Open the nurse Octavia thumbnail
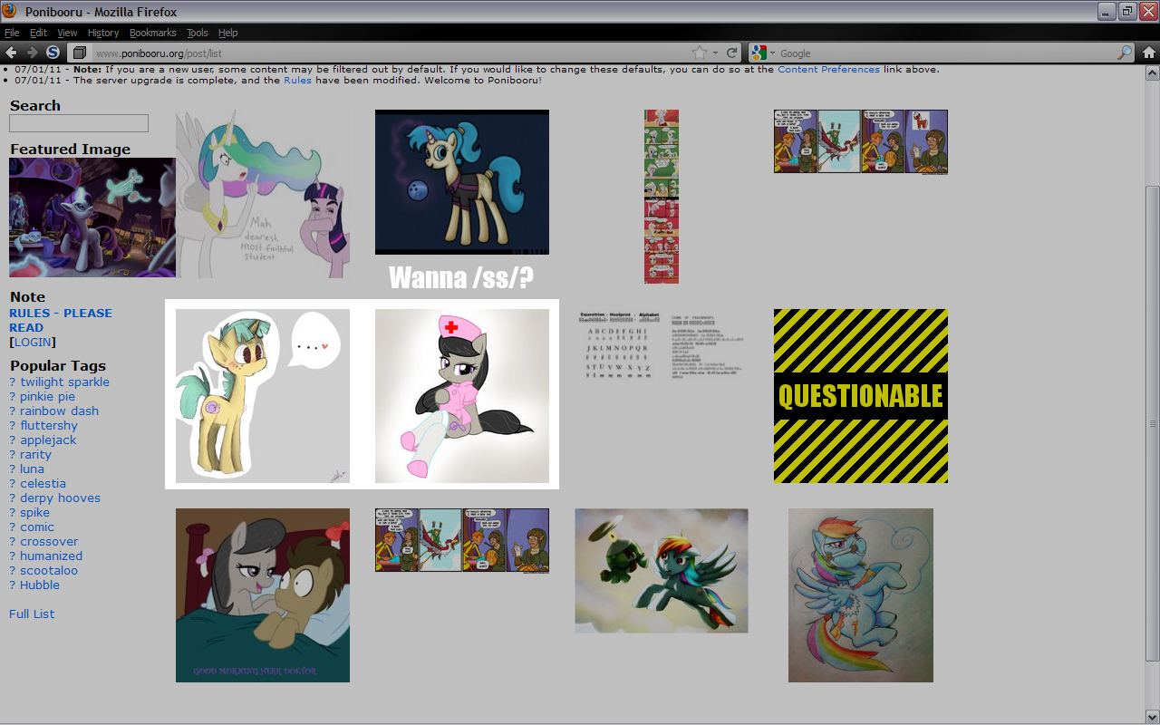Screen dimensions: 1160x725 pos(462,396)
